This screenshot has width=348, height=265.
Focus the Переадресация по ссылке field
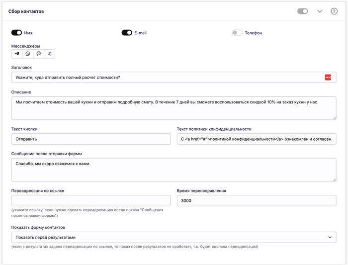point(91,201)
